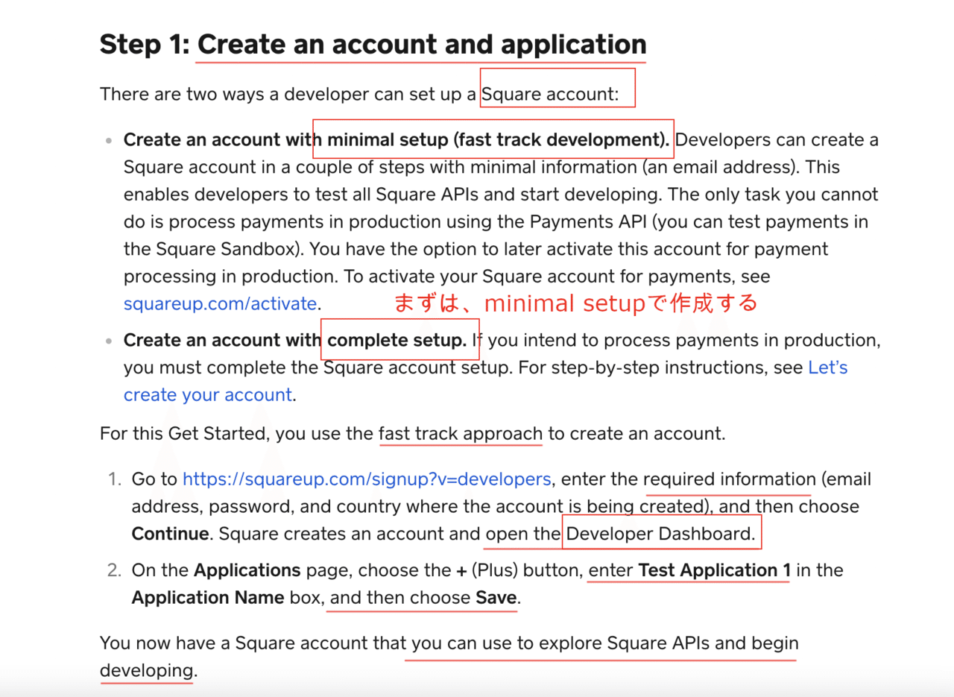The height and width of the screenshot is (697, 954).
Task: Open the "Let's" account creation link
Action: pyautogui.click(x=827, y=368)
